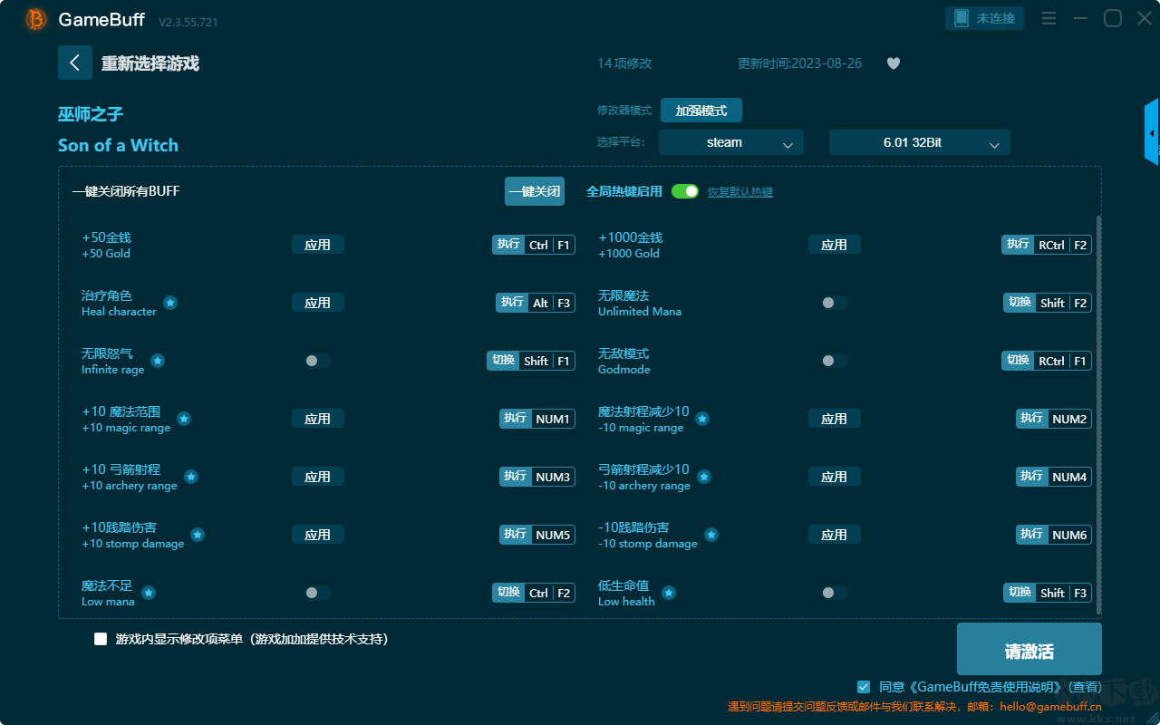
Task: Click the Shift F3 hotkey for Low health
Action: (x=1048, y=593)
